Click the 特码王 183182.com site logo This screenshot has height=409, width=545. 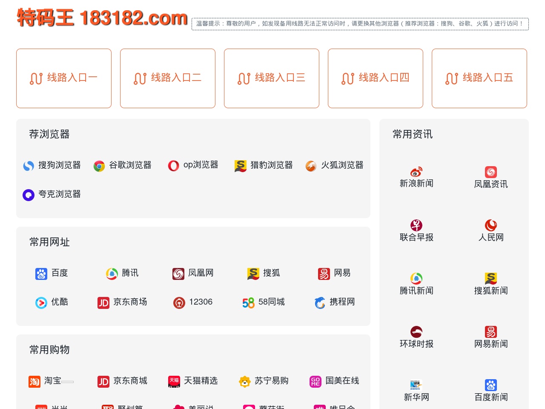point(102,18)
